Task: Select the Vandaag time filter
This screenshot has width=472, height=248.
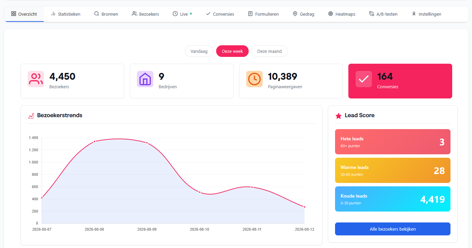Action: coord(199,51)
